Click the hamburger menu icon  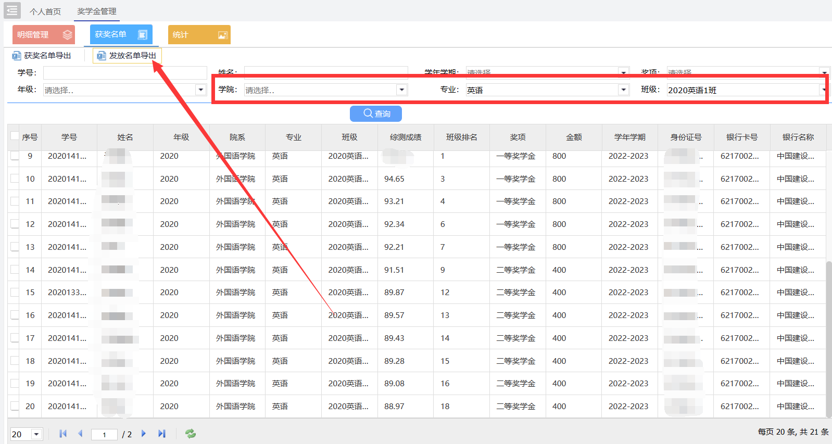coord(12,10)
